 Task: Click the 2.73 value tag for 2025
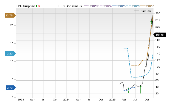tap(11, 88)
